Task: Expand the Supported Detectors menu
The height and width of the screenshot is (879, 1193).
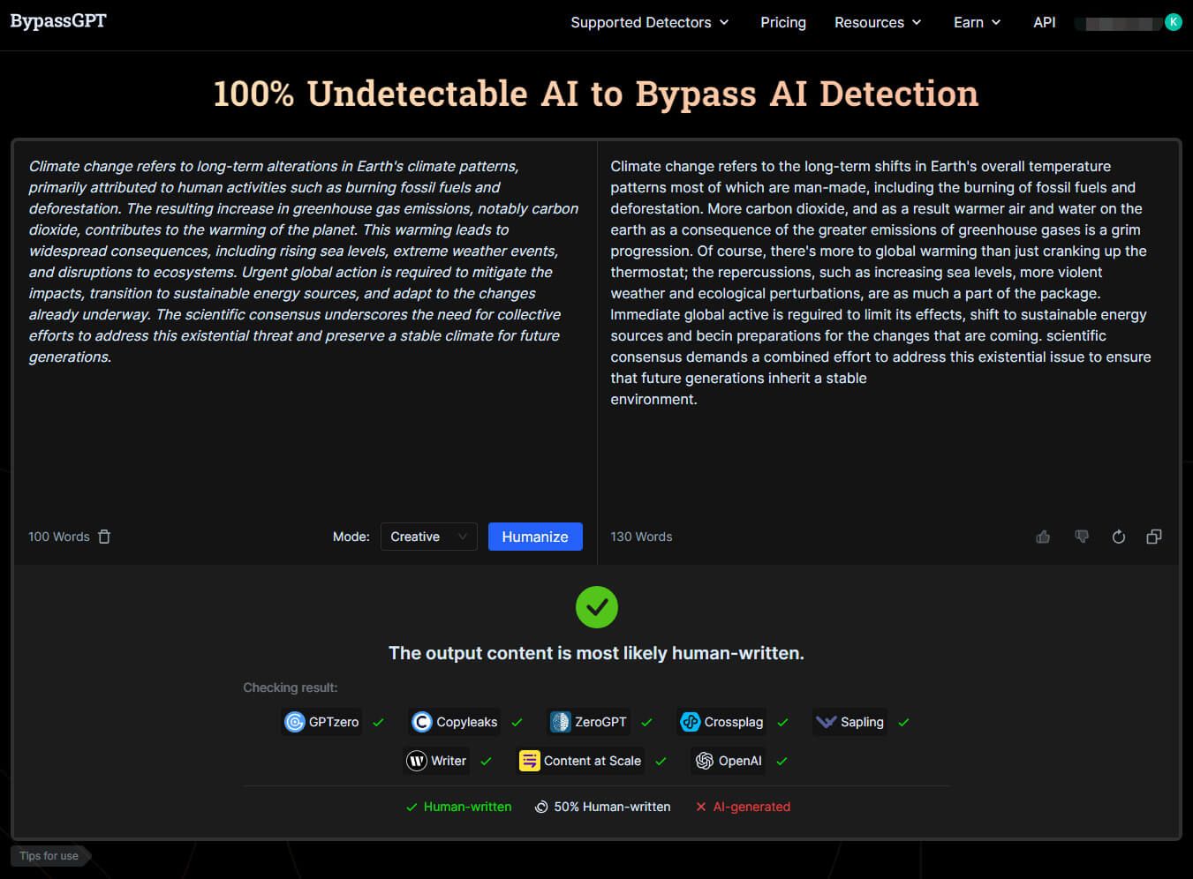Action: click(650, 22)
